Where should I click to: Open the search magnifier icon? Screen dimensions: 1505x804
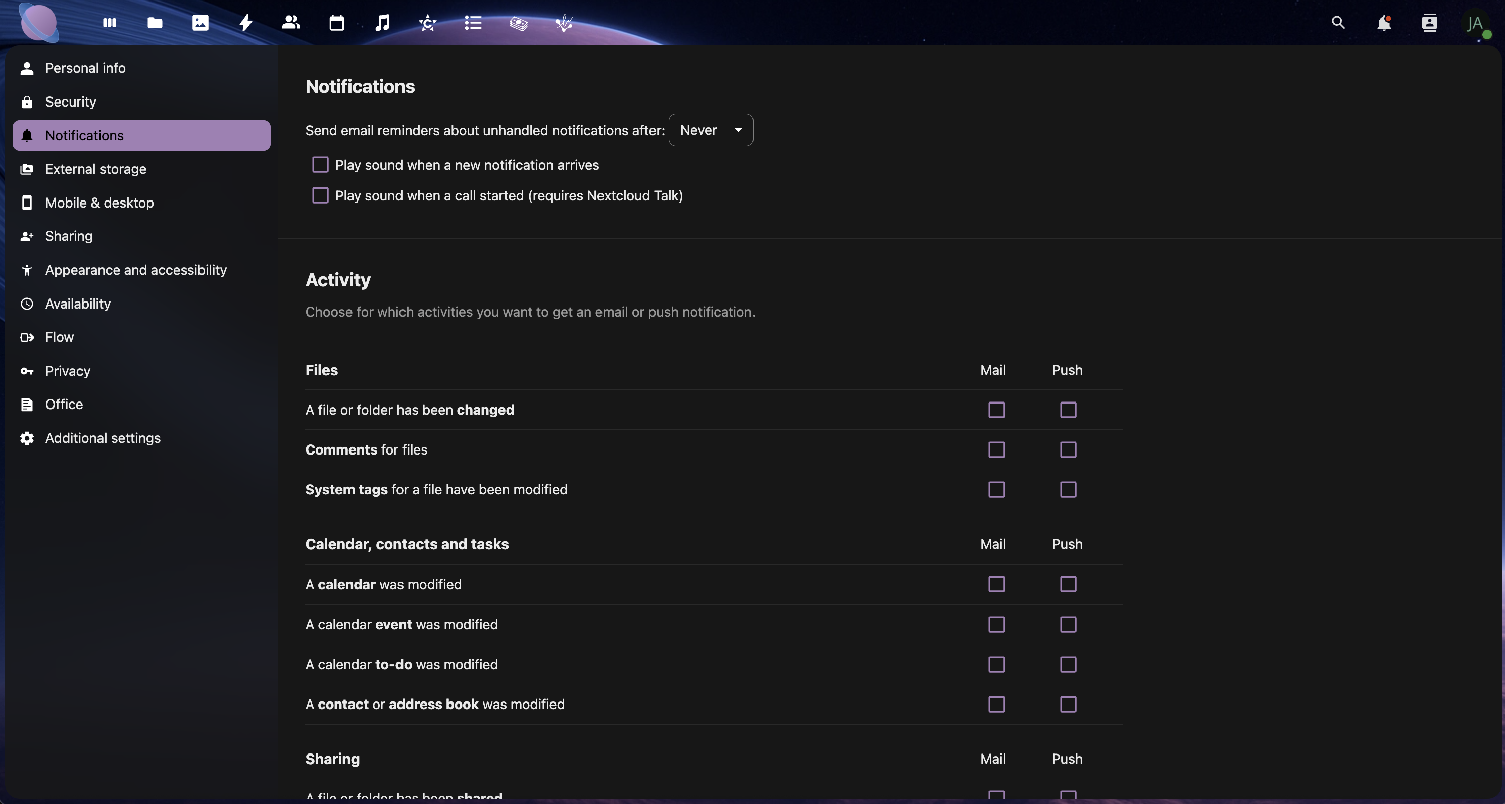pos(1338,23)
